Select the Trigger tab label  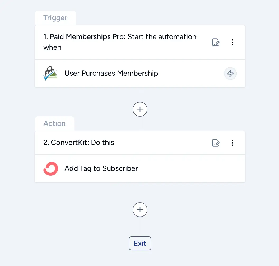[x=55, y=18]
